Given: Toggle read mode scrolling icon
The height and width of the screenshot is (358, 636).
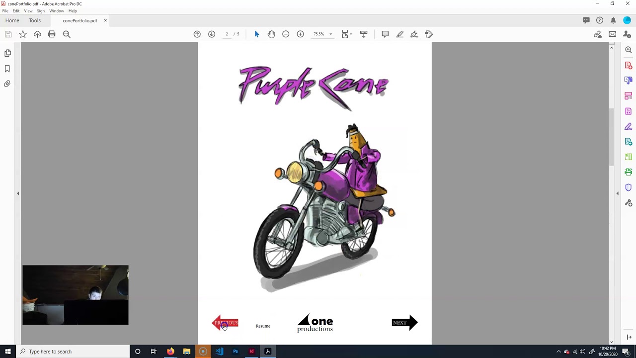Looking at the screenshot, I should pos(364,34).
